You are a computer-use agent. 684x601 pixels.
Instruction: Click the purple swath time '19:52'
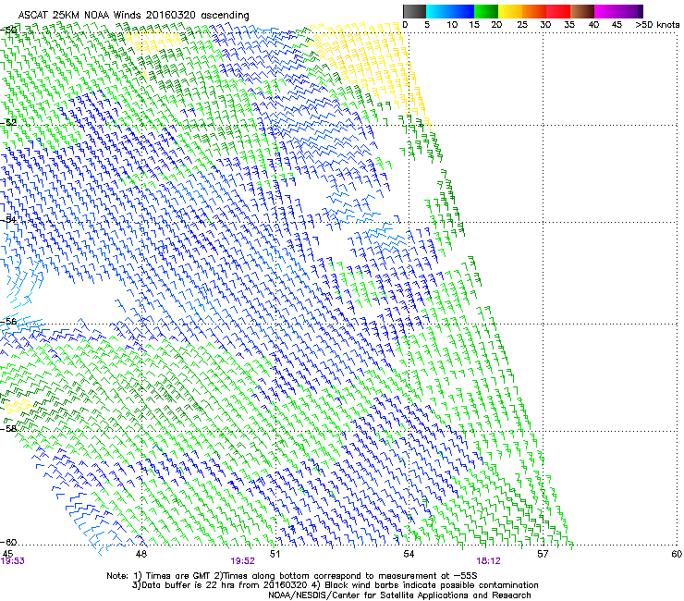coord(242,561)
